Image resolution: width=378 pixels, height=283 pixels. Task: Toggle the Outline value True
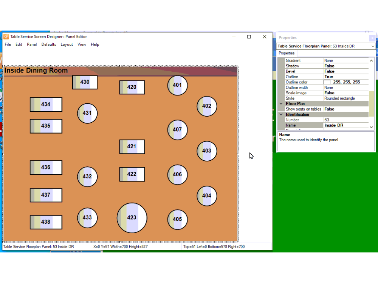coord(346,77)
